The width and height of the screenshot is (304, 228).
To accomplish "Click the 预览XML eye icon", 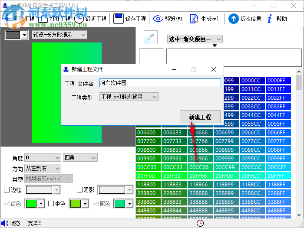I will [158, 19].
